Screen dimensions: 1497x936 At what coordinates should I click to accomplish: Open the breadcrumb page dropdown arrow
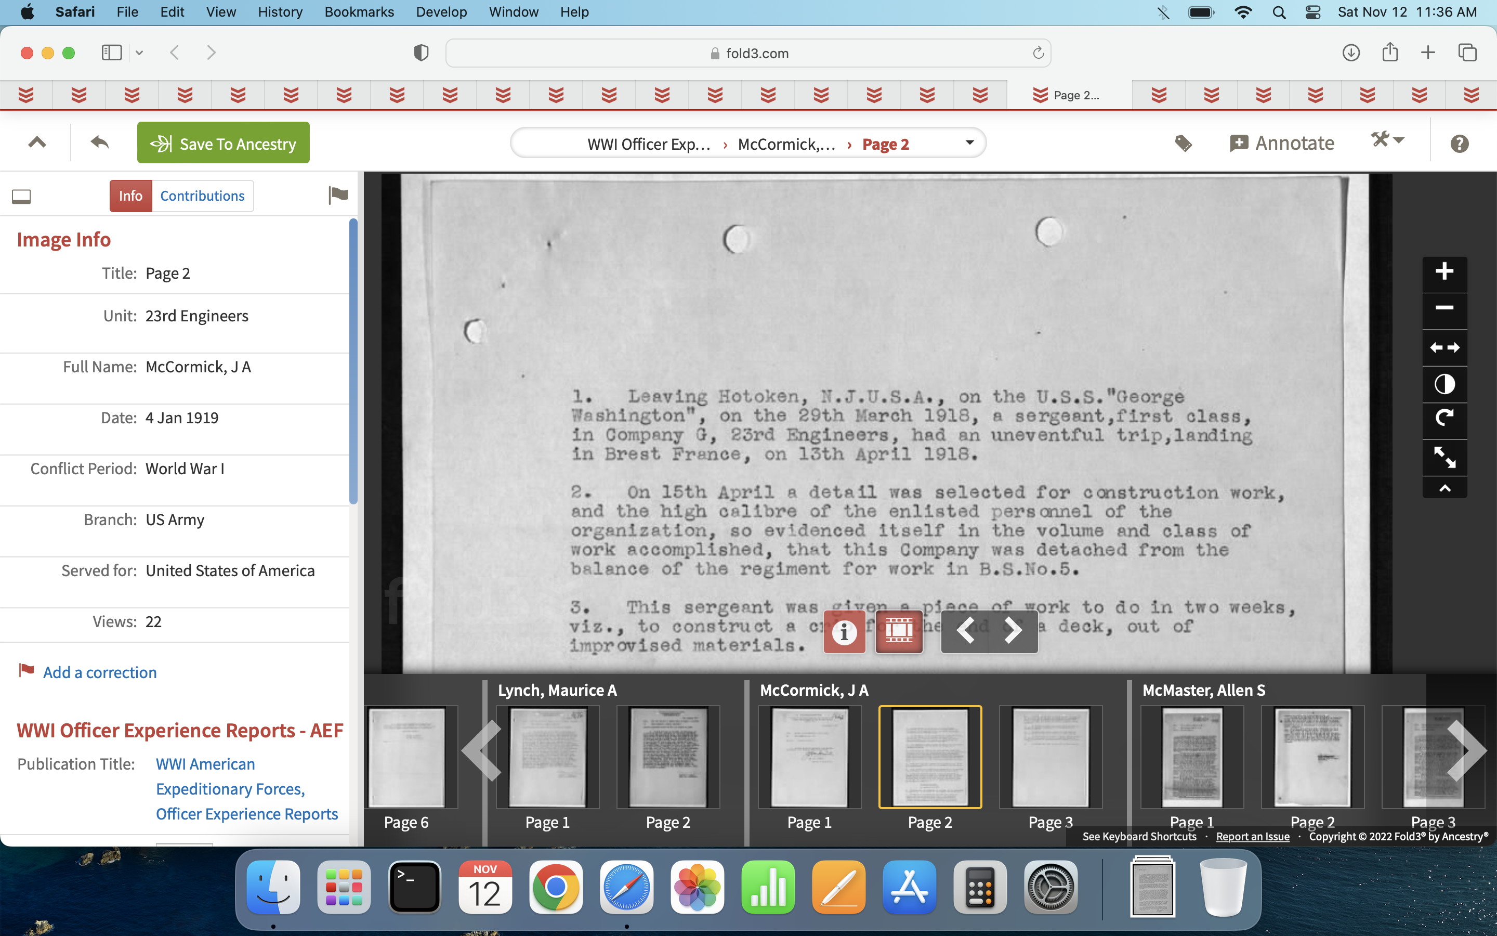point(969,143)
